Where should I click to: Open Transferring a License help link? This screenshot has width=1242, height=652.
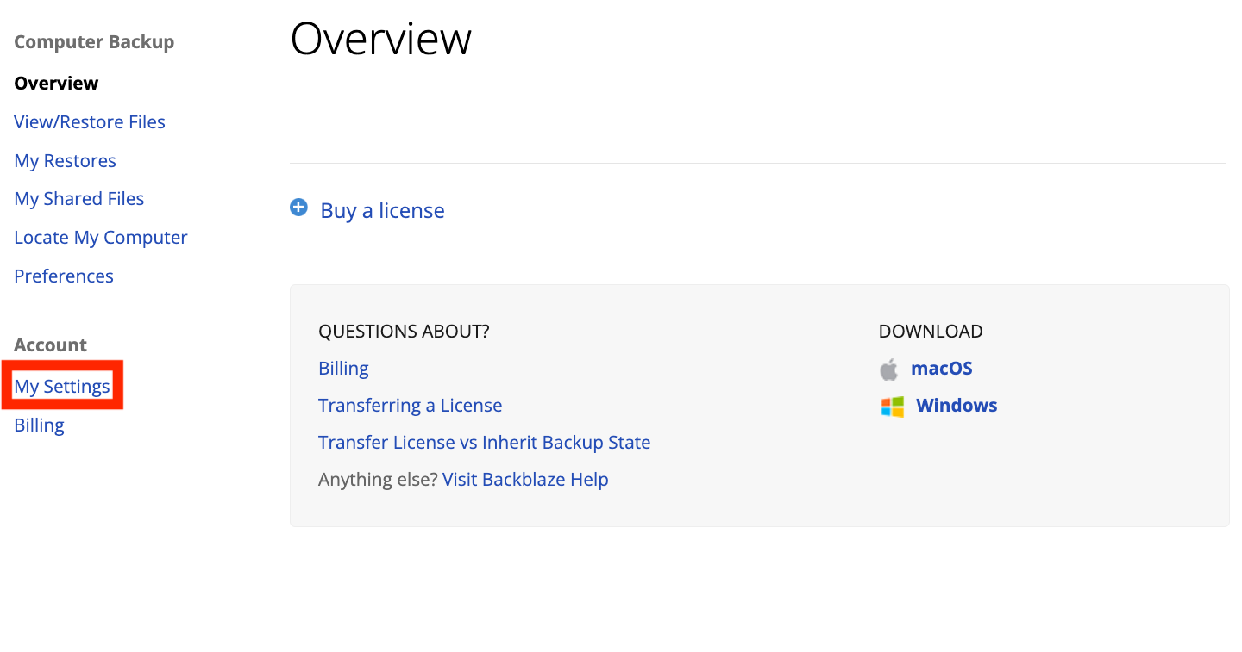coord(410,406)
